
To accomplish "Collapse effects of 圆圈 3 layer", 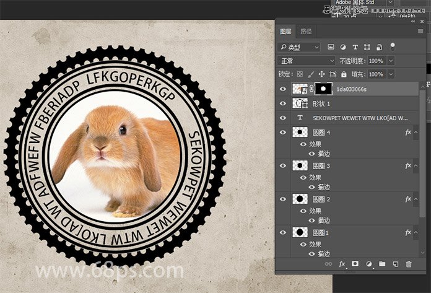I will coord(416,166).
